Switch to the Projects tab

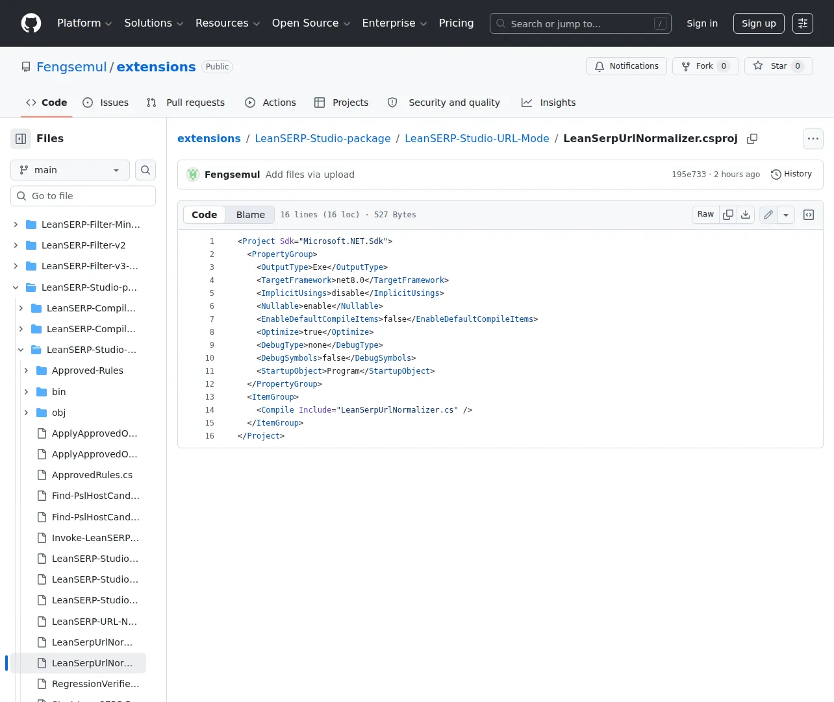point(341,103)
